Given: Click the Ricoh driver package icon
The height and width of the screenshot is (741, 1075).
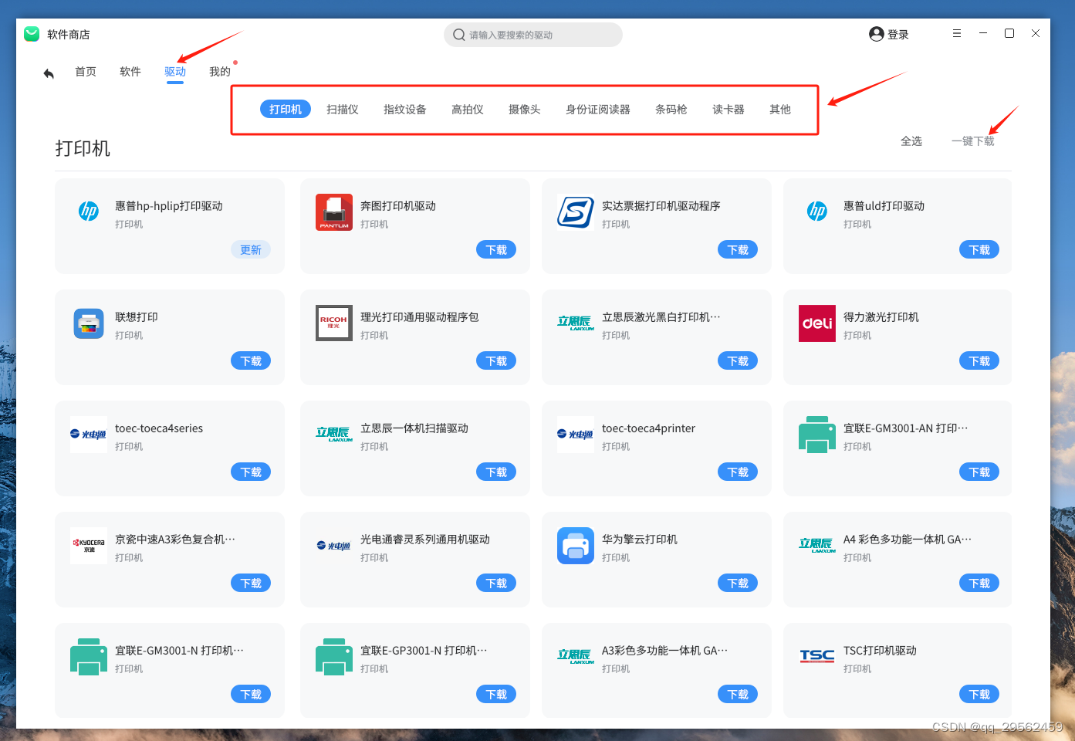Looking at the screenshot, I should 334,323.
